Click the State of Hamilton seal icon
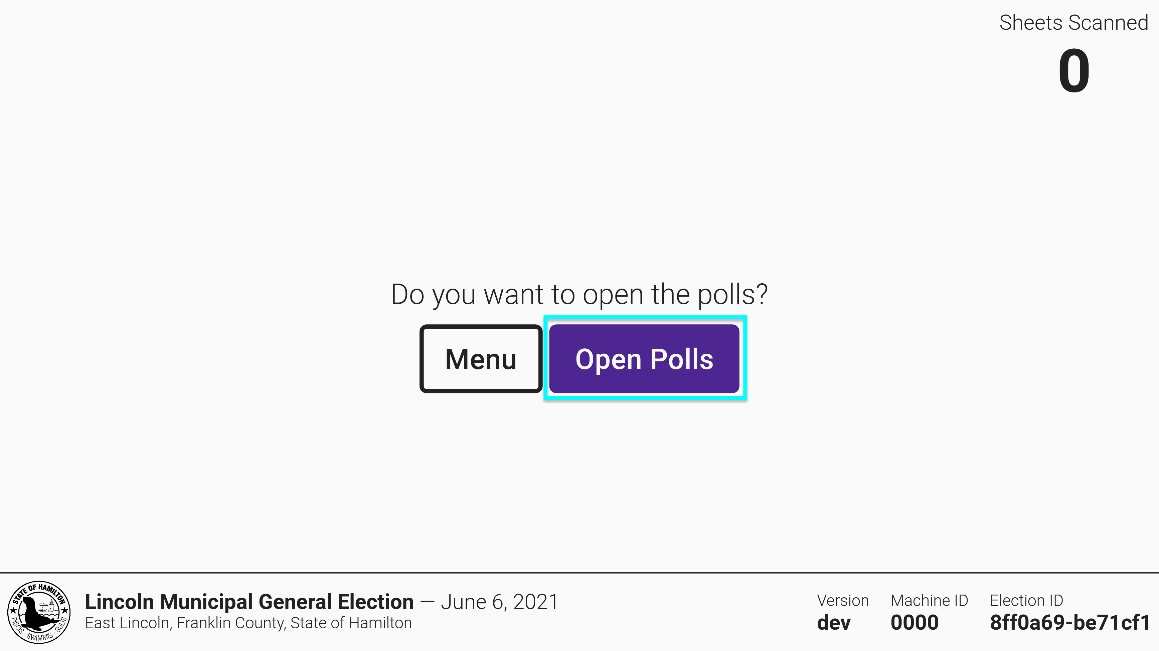1159x651 pixels. tap(39, 612)
